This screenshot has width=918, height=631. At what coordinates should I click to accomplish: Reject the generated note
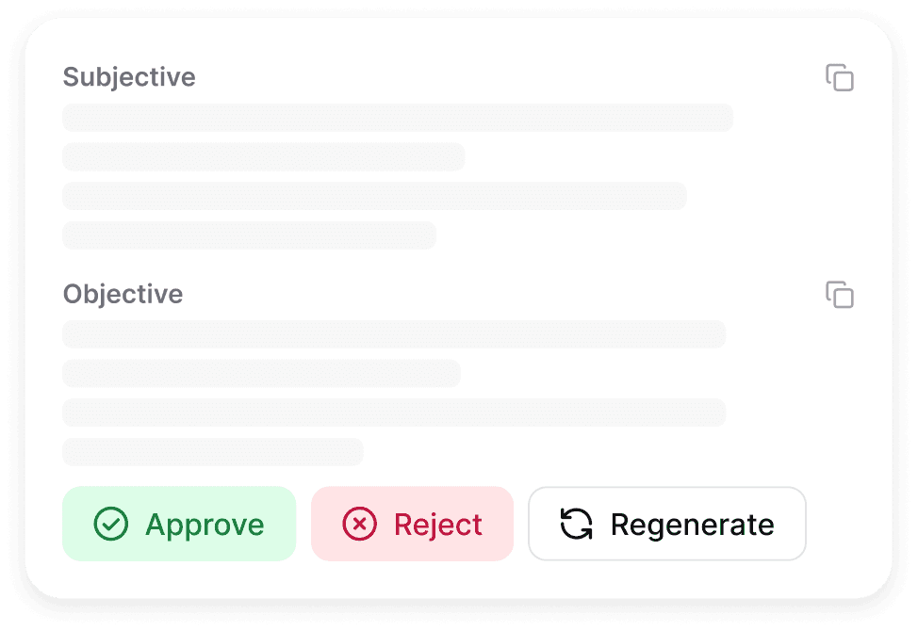[412, 524]
